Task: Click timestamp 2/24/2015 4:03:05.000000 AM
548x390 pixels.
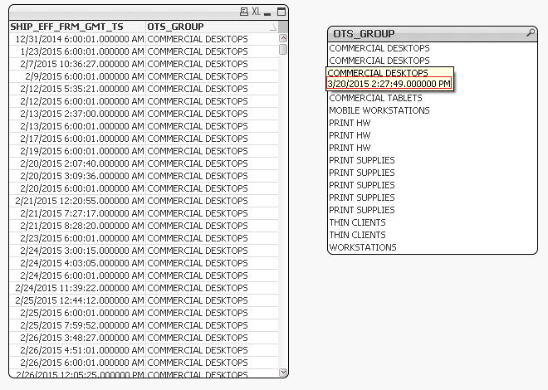Action: tap(82, 263)
